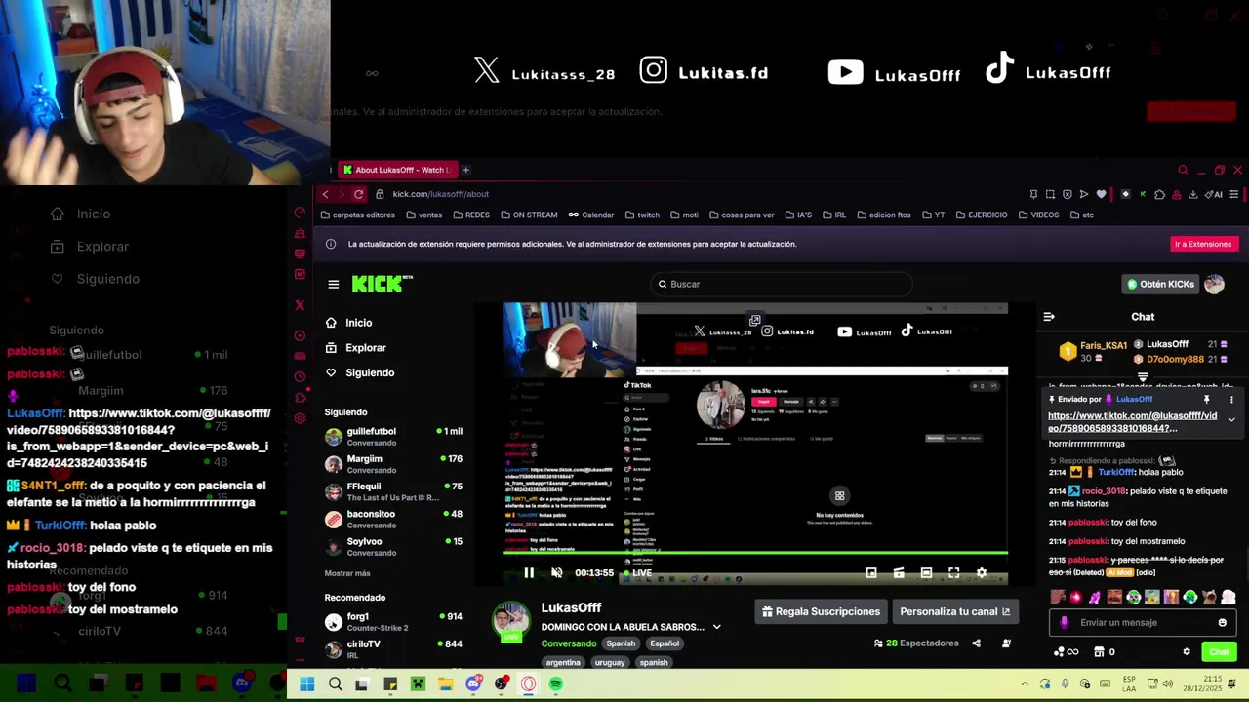1249x702 pixels.
Task: Get KICKs via Obtén KICKs button
Action: point(1160,284)
